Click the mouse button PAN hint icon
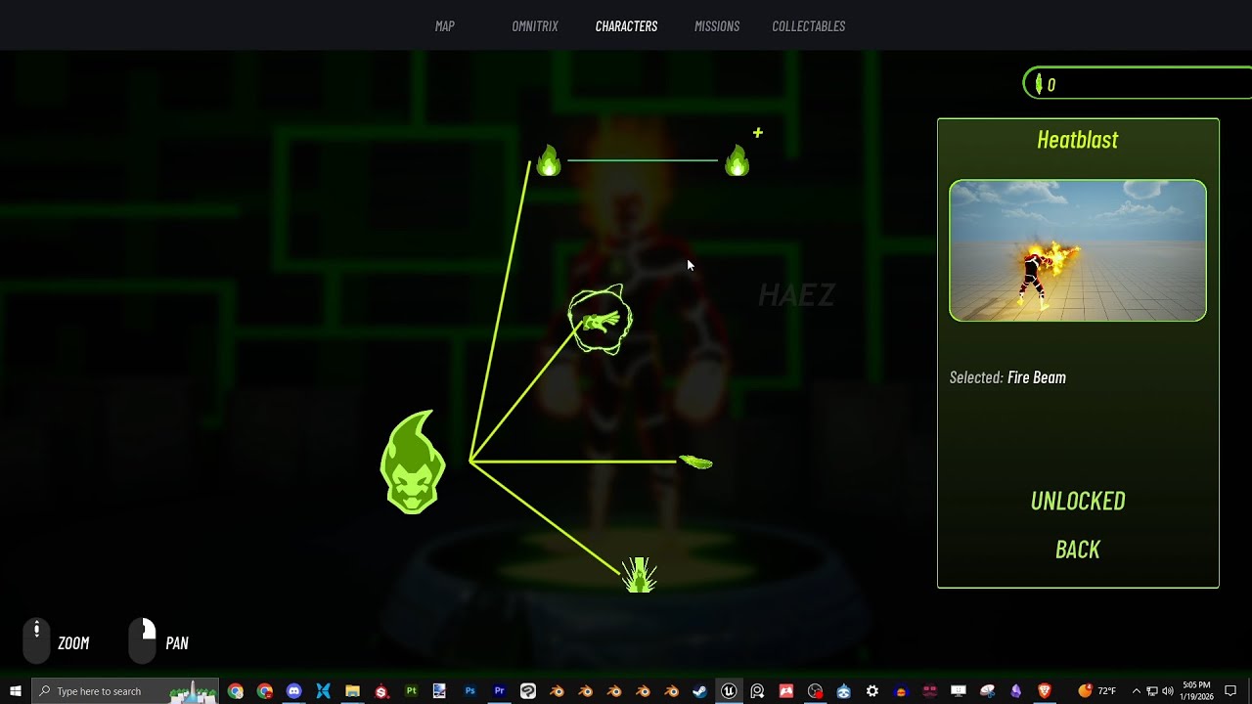This screenshot has width=1252, height=704. coord(143,642)
